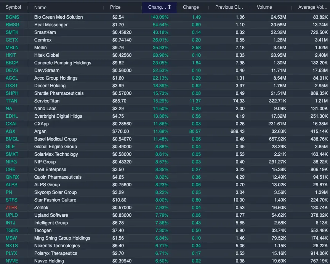Open the TTAN ticker symbol link
This screenshot has height=264, width=330.
(11, 101)
